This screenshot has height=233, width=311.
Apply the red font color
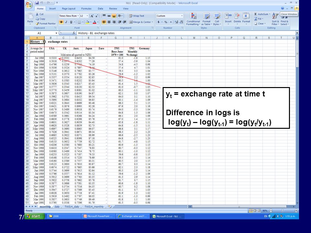tap(95, 22)
